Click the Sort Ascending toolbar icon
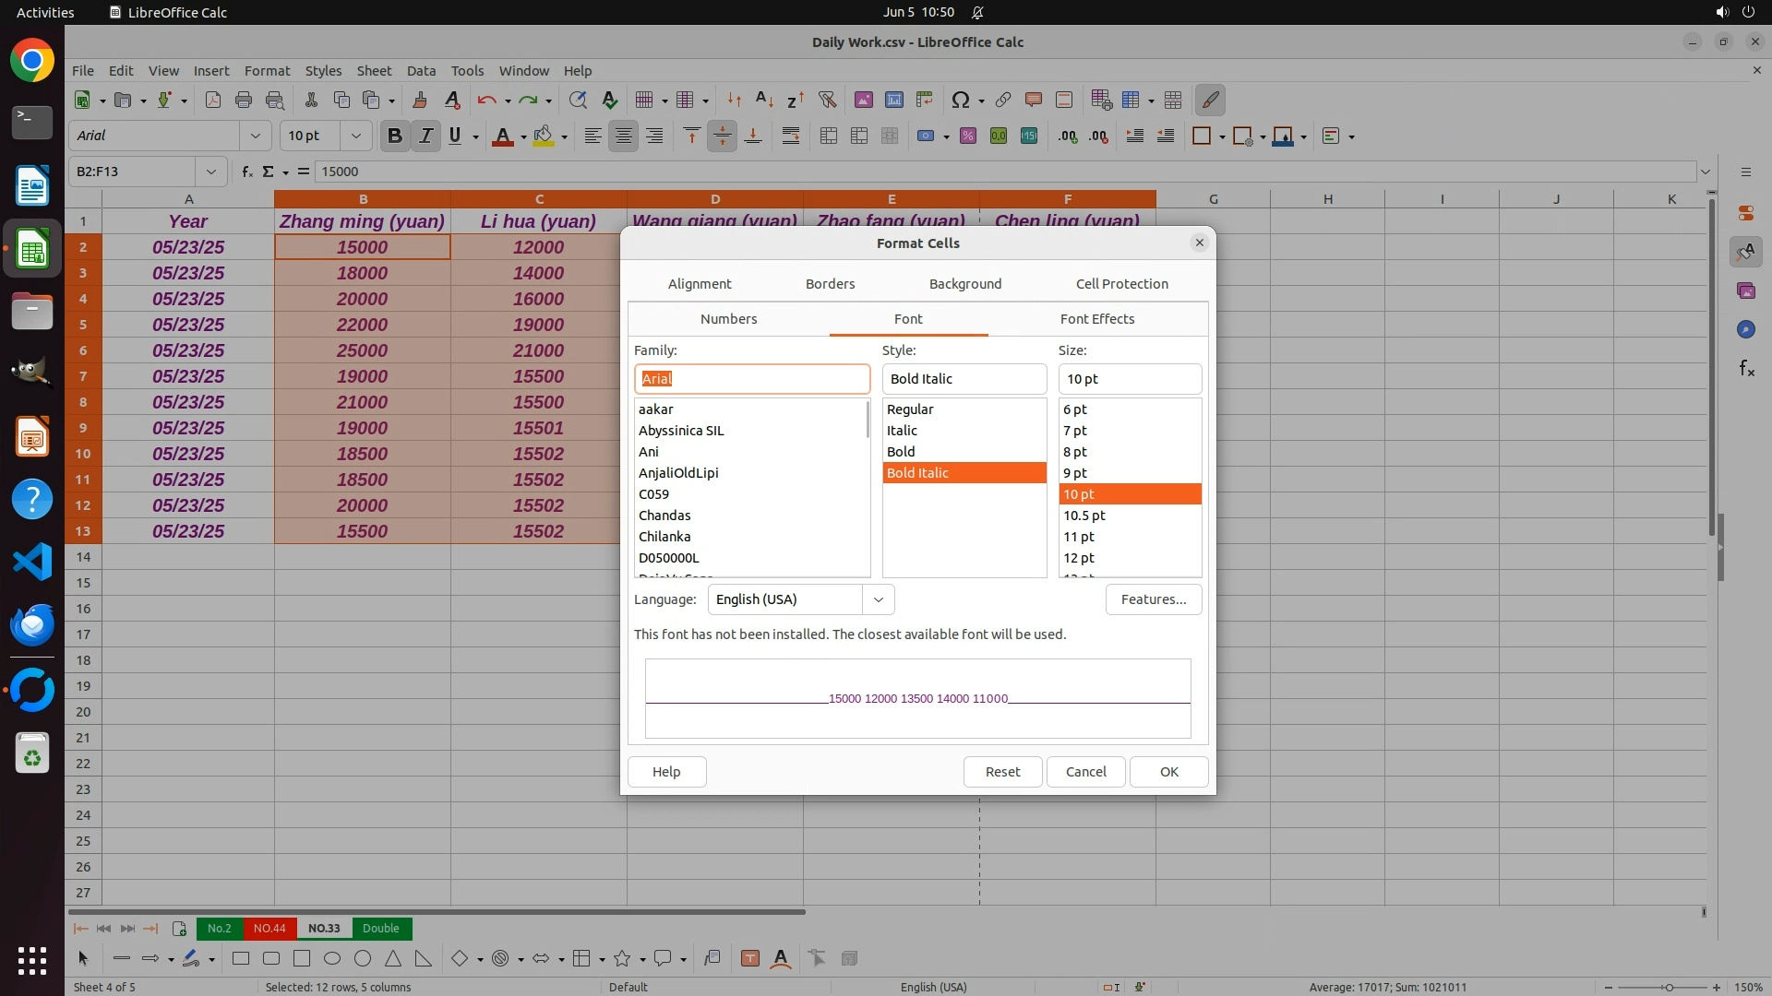 764,100
